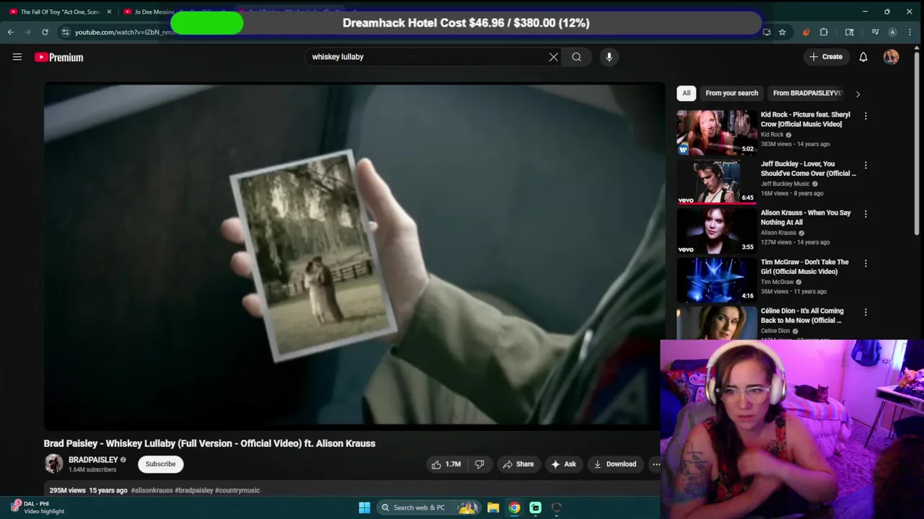924x519 pixels.
Task: Click the Create button
Action: pos(826,57)
